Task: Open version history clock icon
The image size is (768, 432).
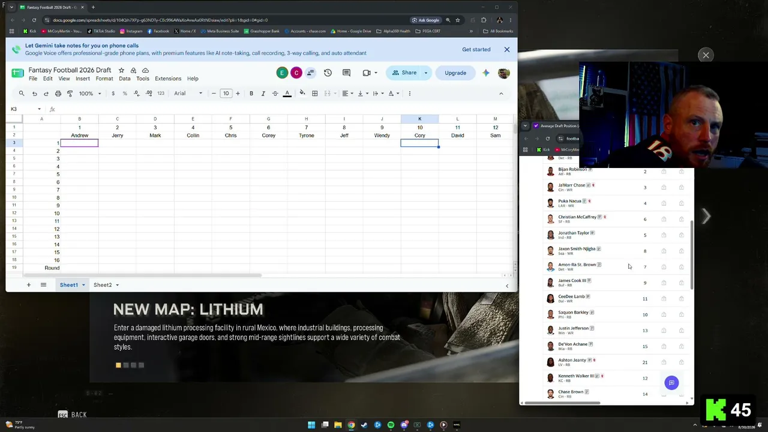Action: [328, 73]
